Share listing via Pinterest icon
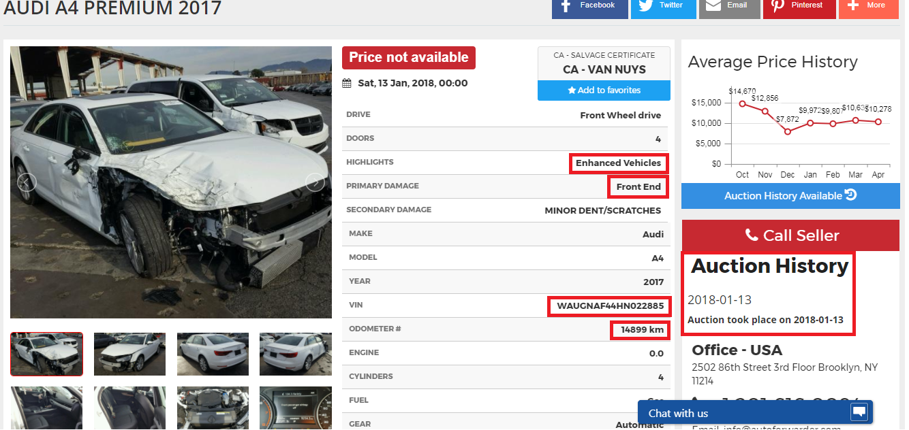The image size is (909, 430). coord(777,5)
